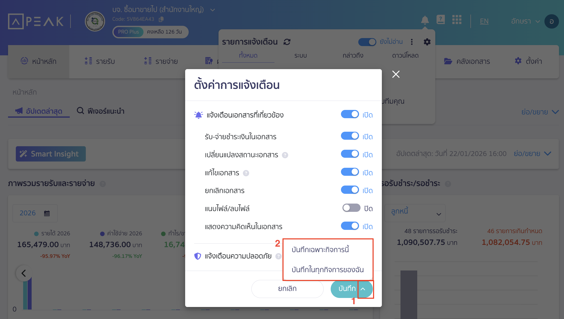
Task: Select the ระบบ notification tab
Action: point(300,56)
